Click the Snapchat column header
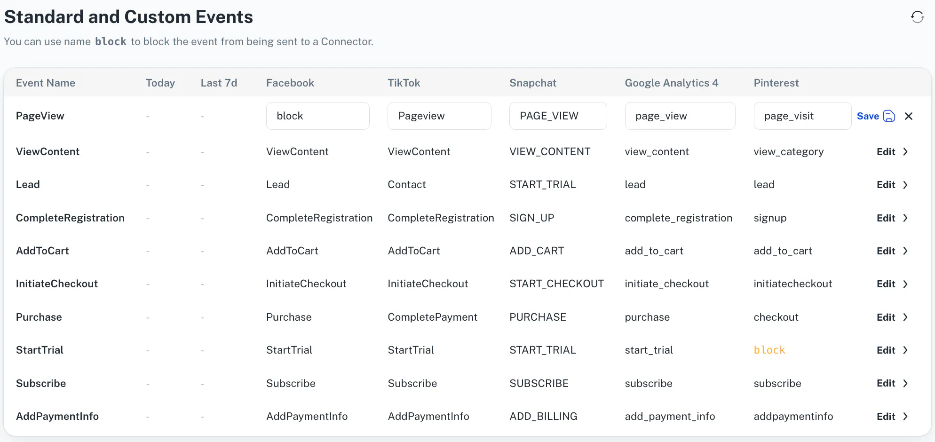The image size is (935, 442). [x=533, y=83]
